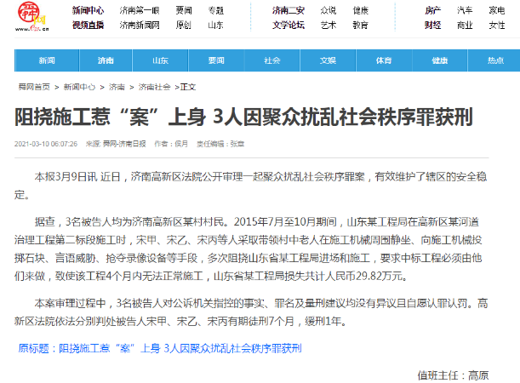The width and height of the screenshot is (520, 383).
Task: Open top 健康 link beside 众说
Action: tap(361, 10)
